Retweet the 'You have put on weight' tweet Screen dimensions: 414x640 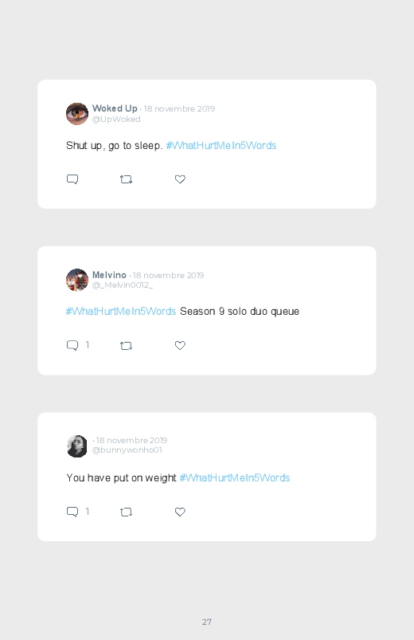[126, 512]
